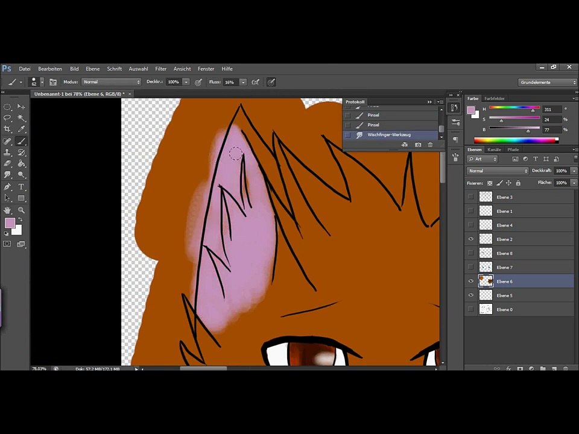This screenshot has height=434, width=579.
Task: Select the Zoom tool in toolbox
Action: pos(22,210)
